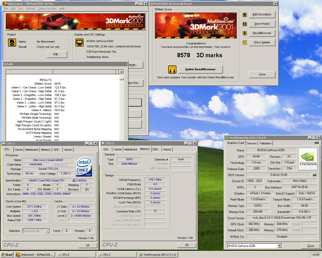Screen dimensions: 322x258
Task: Open the Online Services menu
Action: [x=47, y=9]
